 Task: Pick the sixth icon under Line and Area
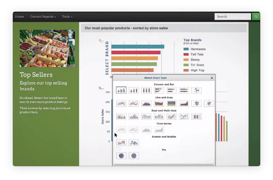pos(184,103)
